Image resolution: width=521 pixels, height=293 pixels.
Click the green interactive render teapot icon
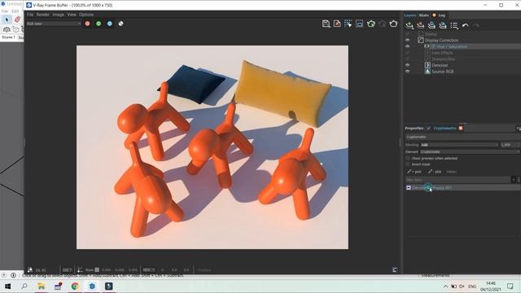371,24
